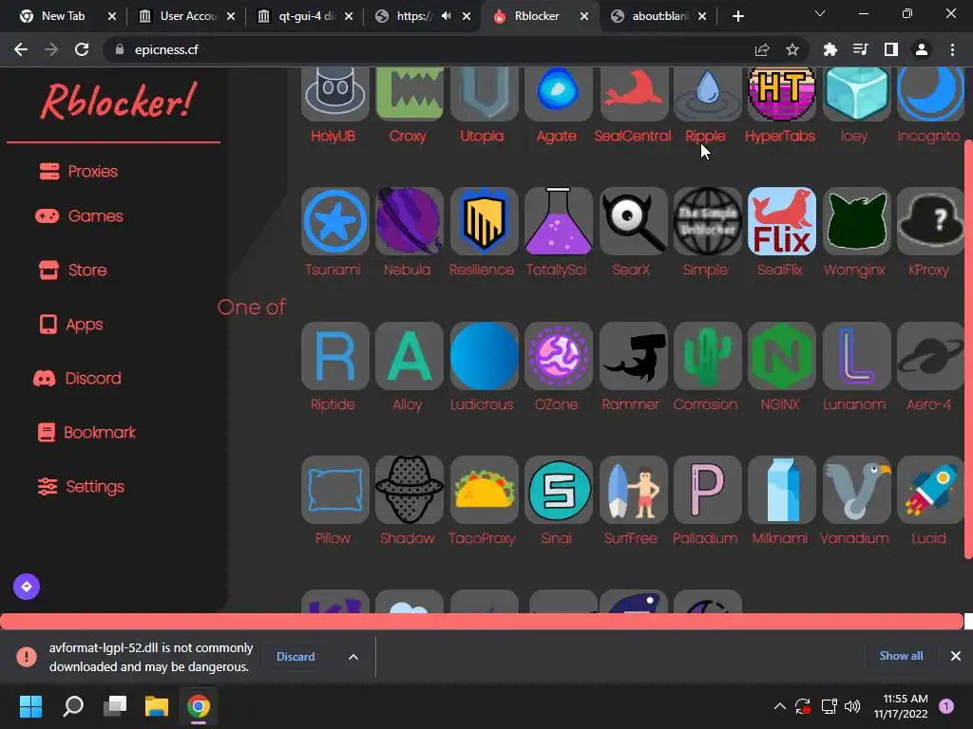Select Apps in the sidebar

click(x=70, y=325)
